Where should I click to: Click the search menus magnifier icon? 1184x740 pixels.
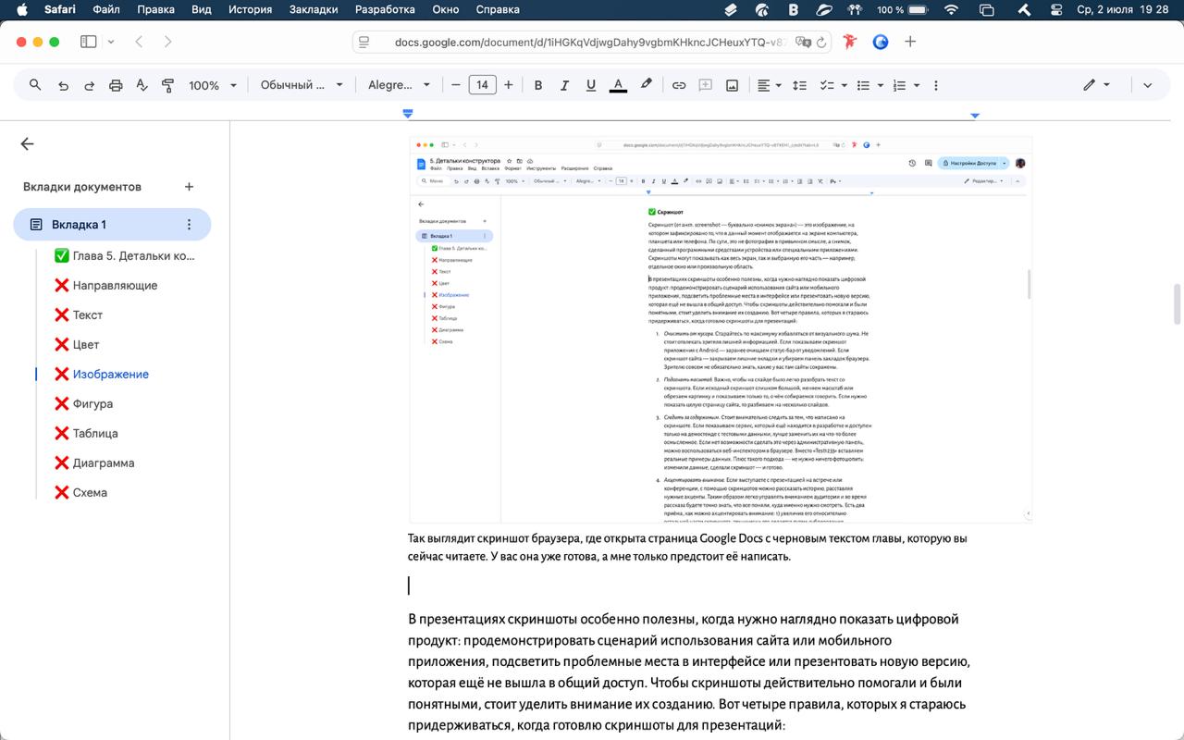35,85
